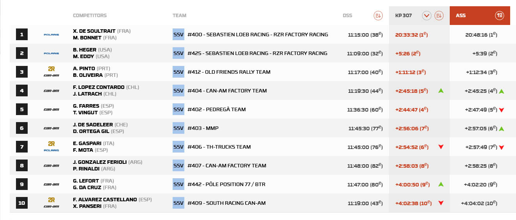Viewport: 516px width, 220px height.
Task: Click the SSV badge for #403 MMP
Action: [178, 128]
